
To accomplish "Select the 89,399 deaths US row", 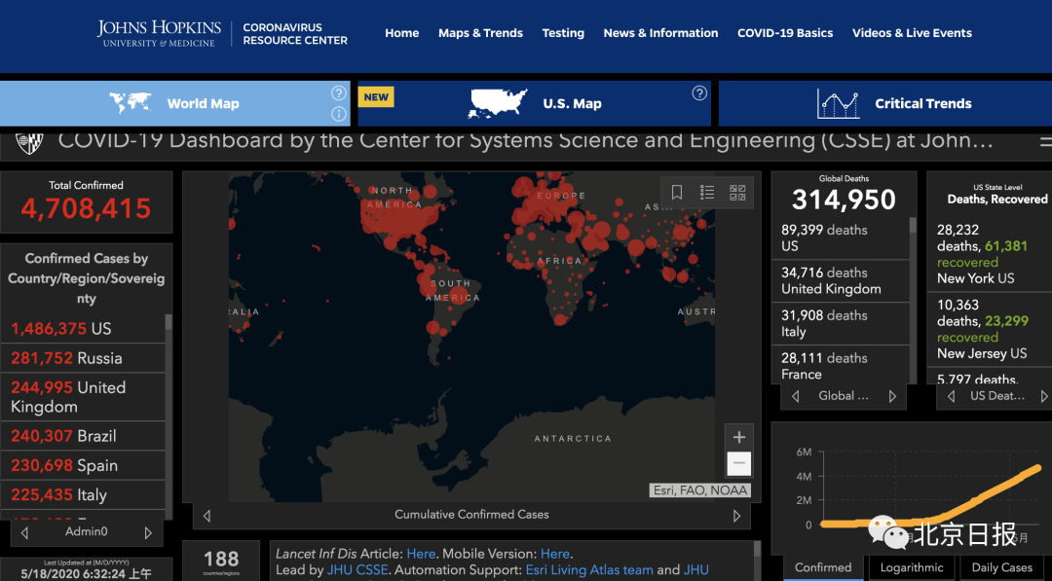I will tap(840, 237).
